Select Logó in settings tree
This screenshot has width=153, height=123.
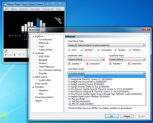[41, 46]
